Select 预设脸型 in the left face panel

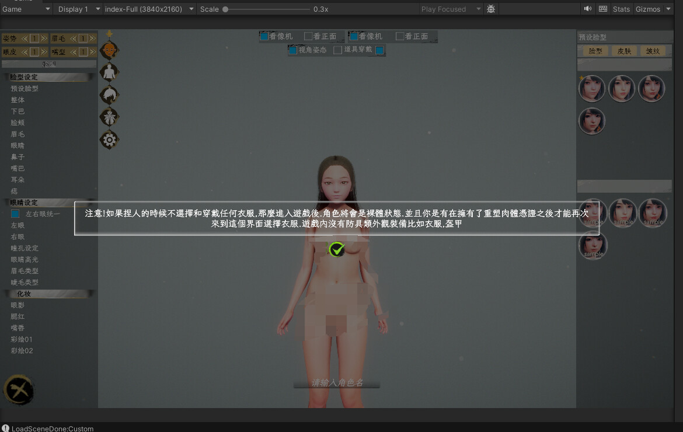click(x=25, y=88)
